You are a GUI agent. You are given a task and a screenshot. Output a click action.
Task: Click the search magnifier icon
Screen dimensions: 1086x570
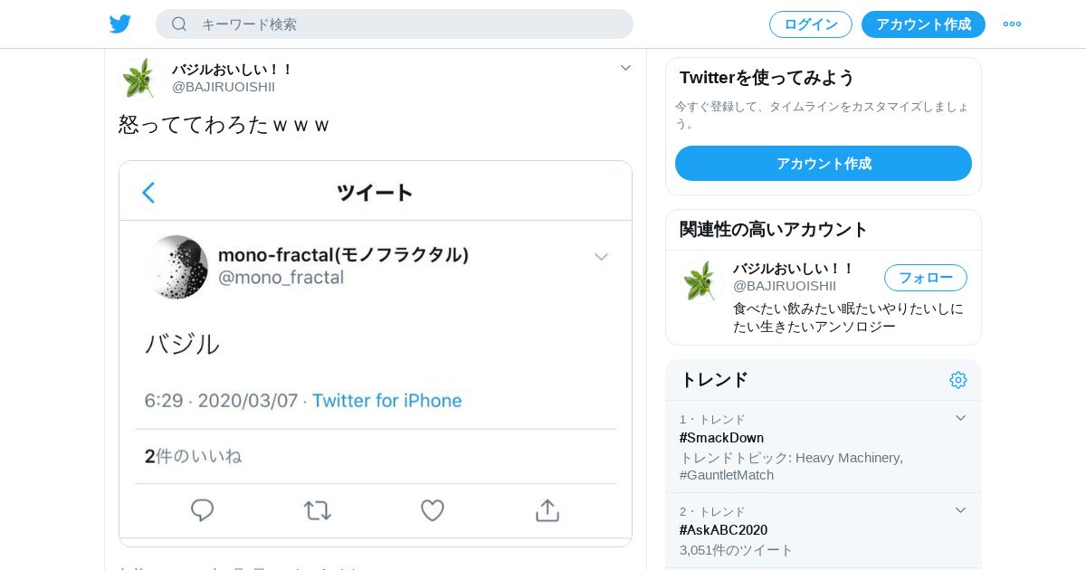coord(179,24)
